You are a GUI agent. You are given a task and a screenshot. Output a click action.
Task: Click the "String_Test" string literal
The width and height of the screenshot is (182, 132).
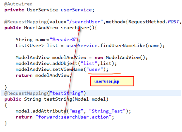click(107, 111)
